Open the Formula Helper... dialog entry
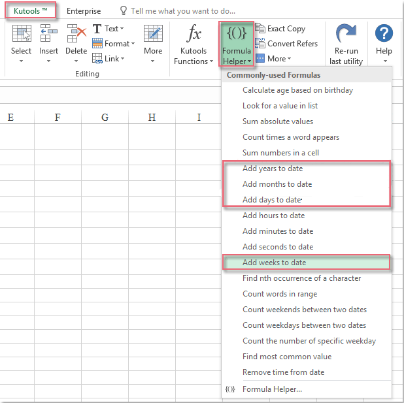The width and height of the screenshot is (404, 403). click(x=307, y=389)
